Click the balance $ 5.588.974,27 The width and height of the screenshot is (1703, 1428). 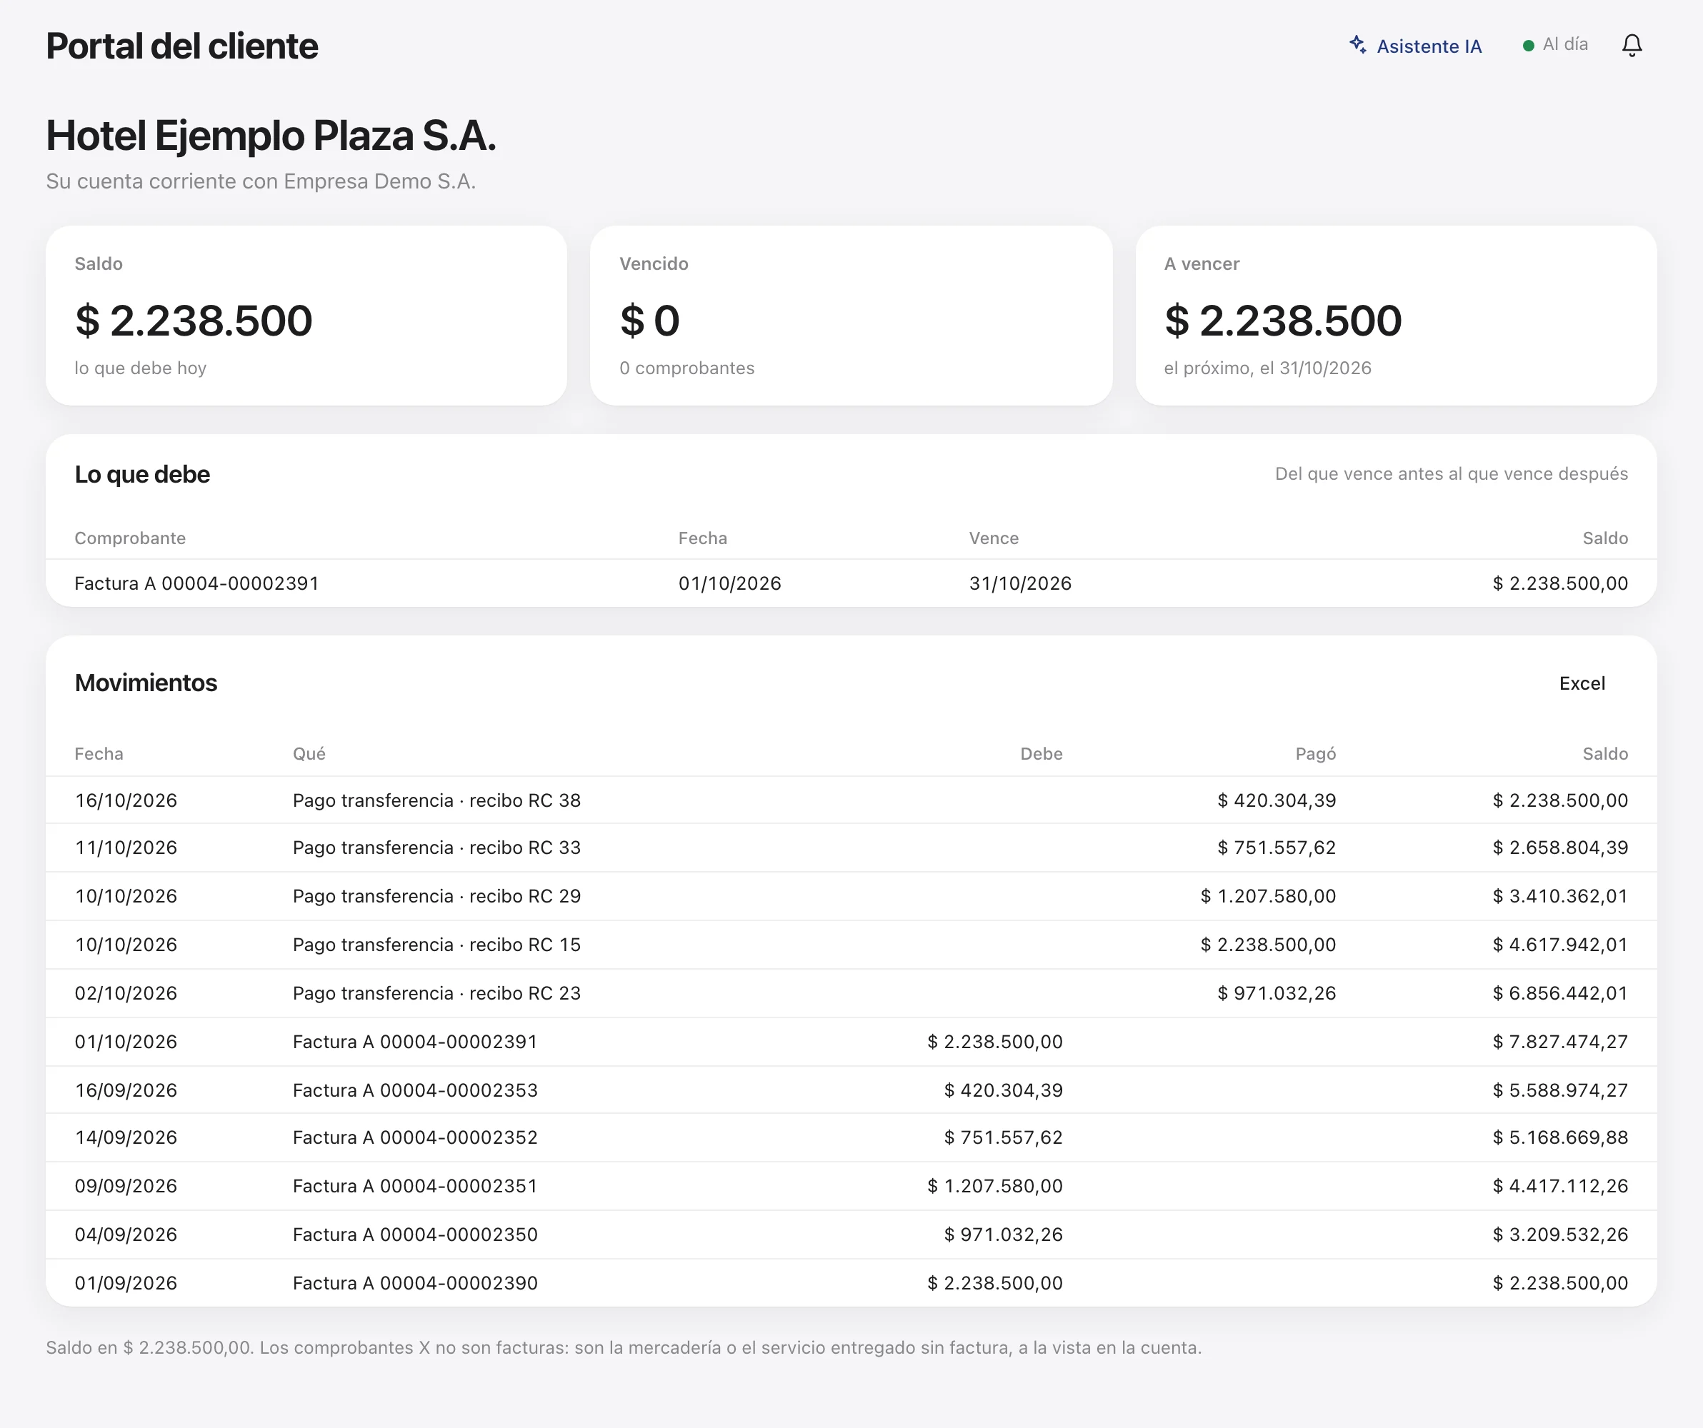click(1559, 1091)
